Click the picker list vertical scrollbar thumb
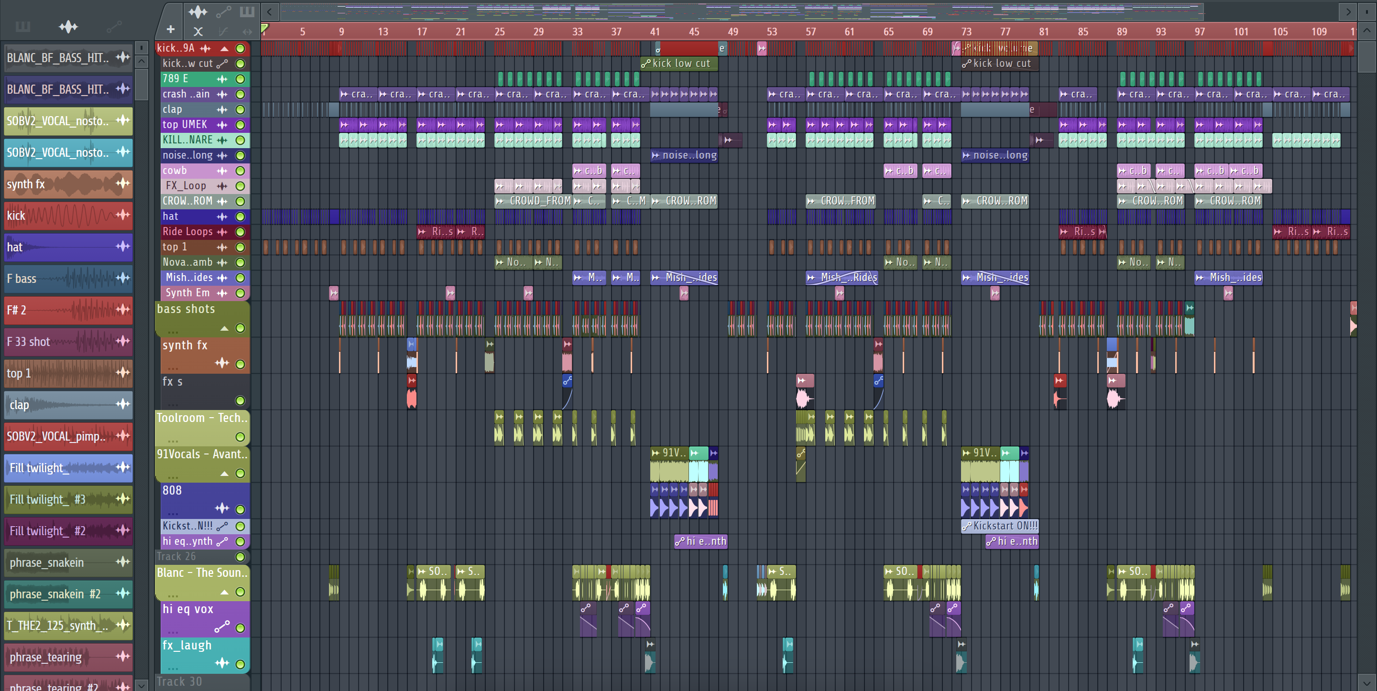The height and width of the screenshot is (691, 1377). pos(141,84)
